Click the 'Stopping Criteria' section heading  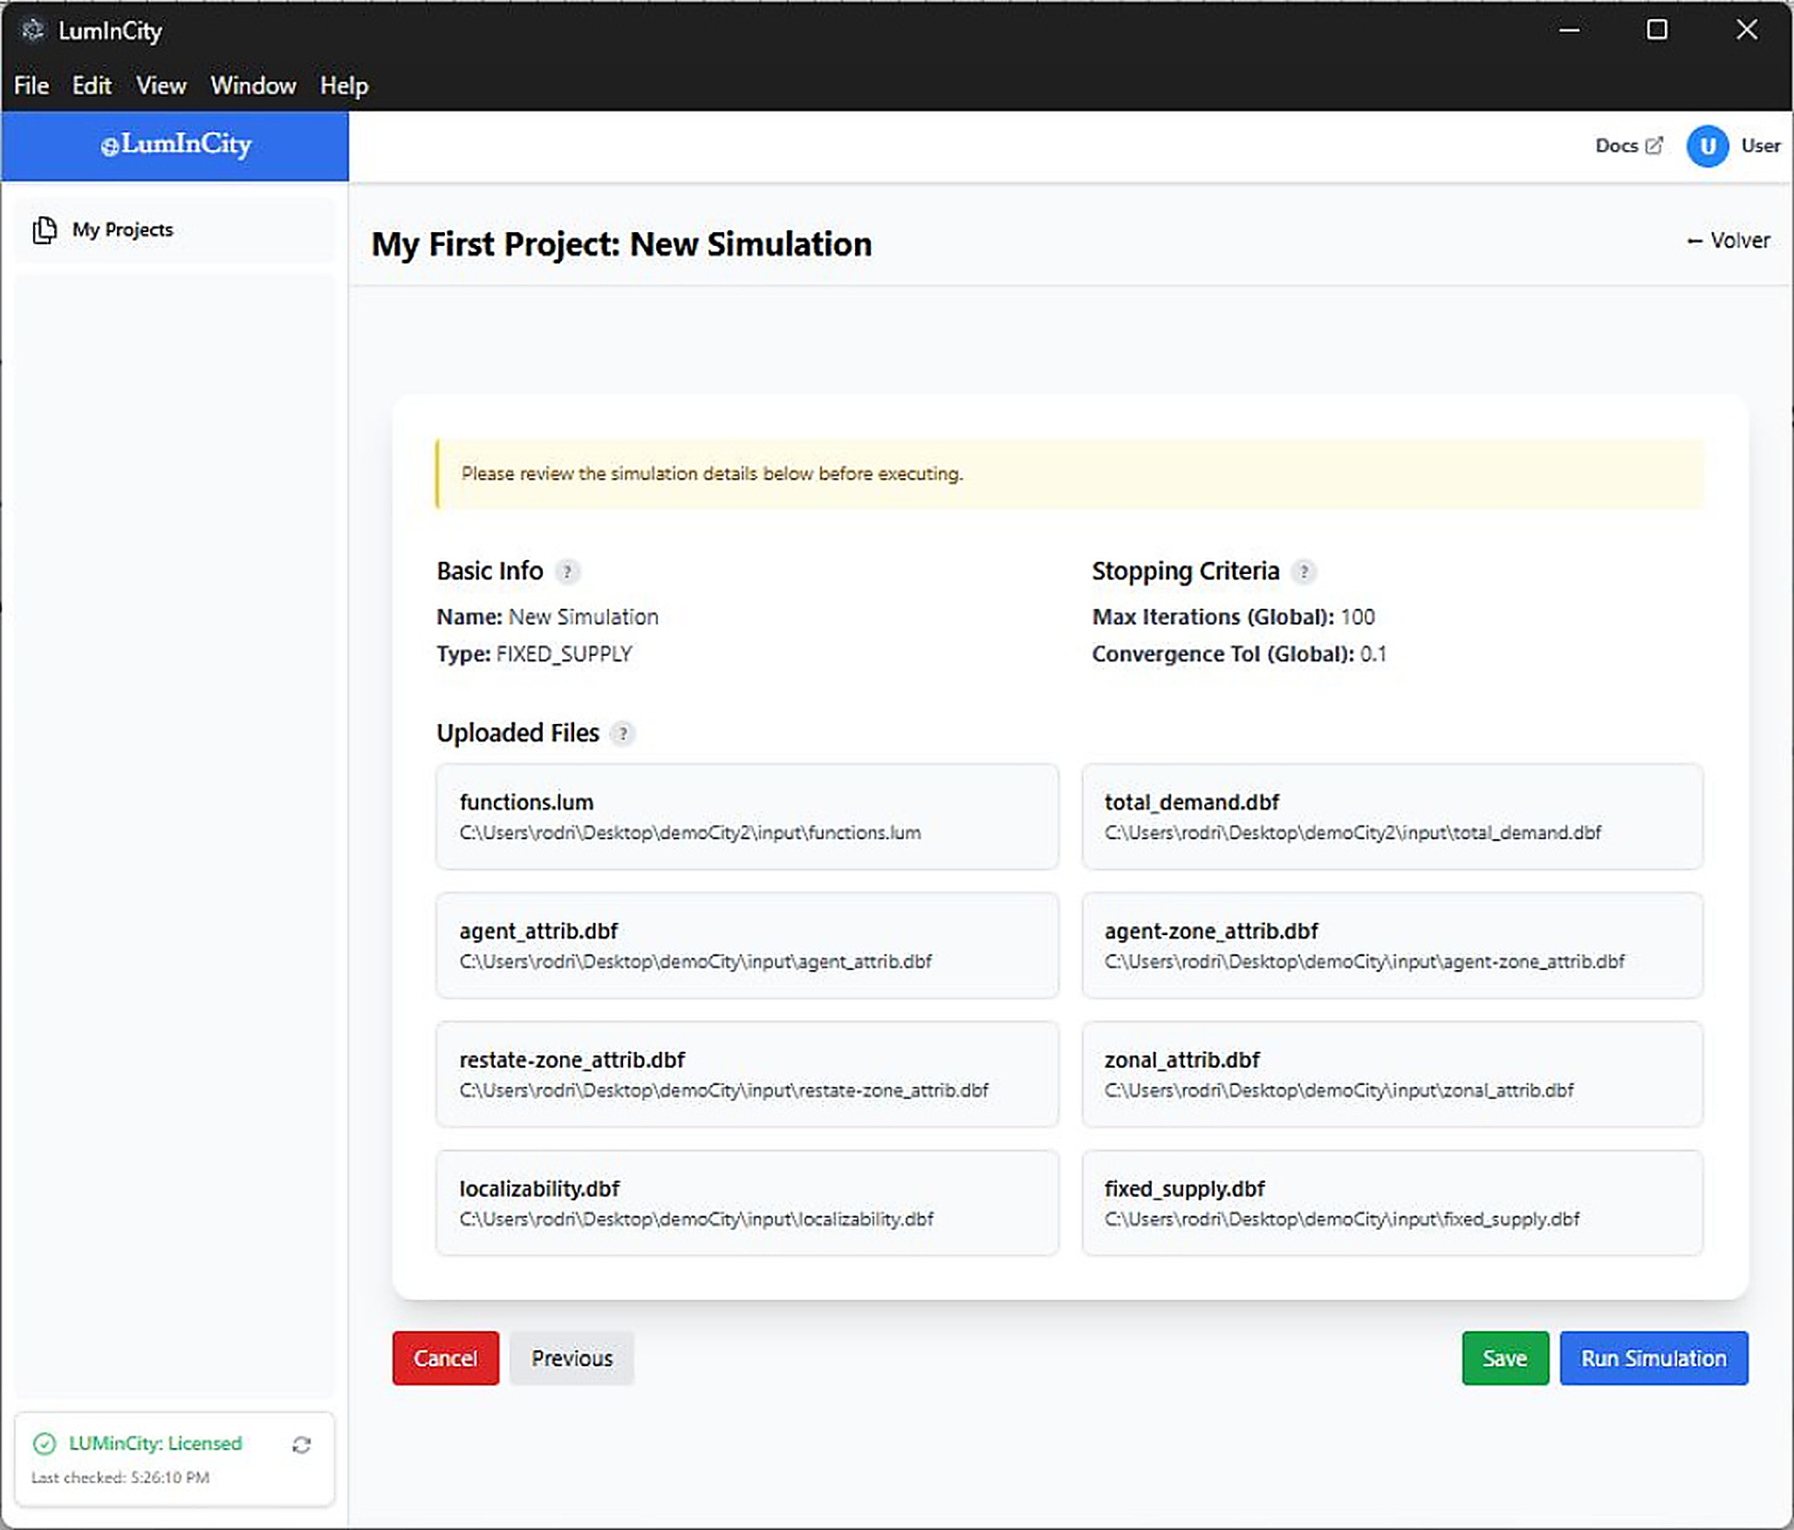pyautogui.click(x=1186, y=571)
